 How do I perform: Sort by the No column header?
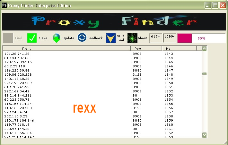coord(179,48)
